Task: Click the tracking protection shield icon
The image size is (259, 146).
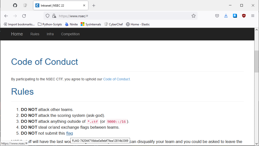Action: pyautogui.click(x=48, y=16)
